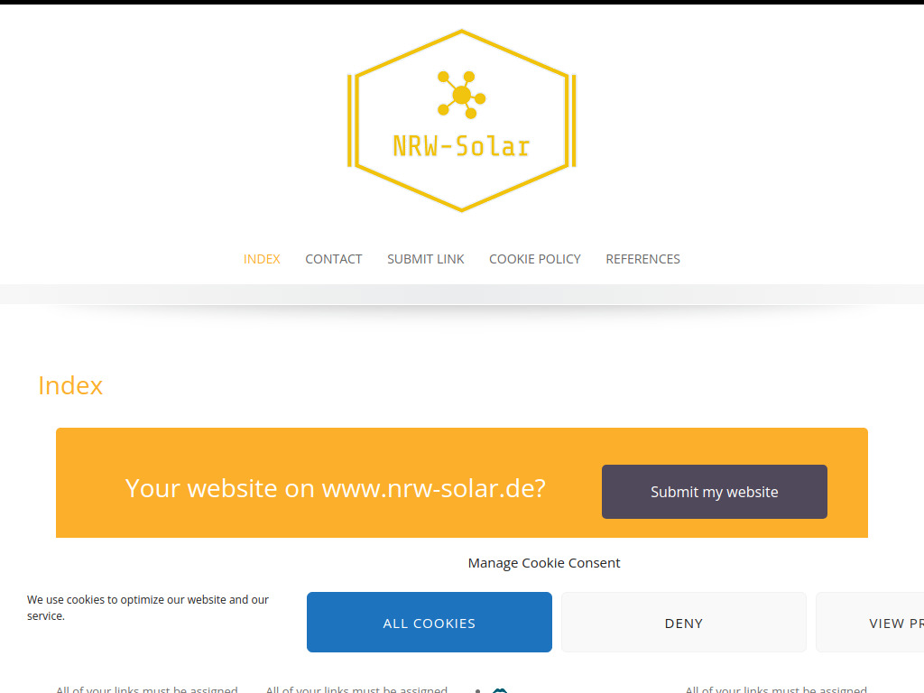
Task: Navigate to SUBMIT LINK
Action: (425, 259)
